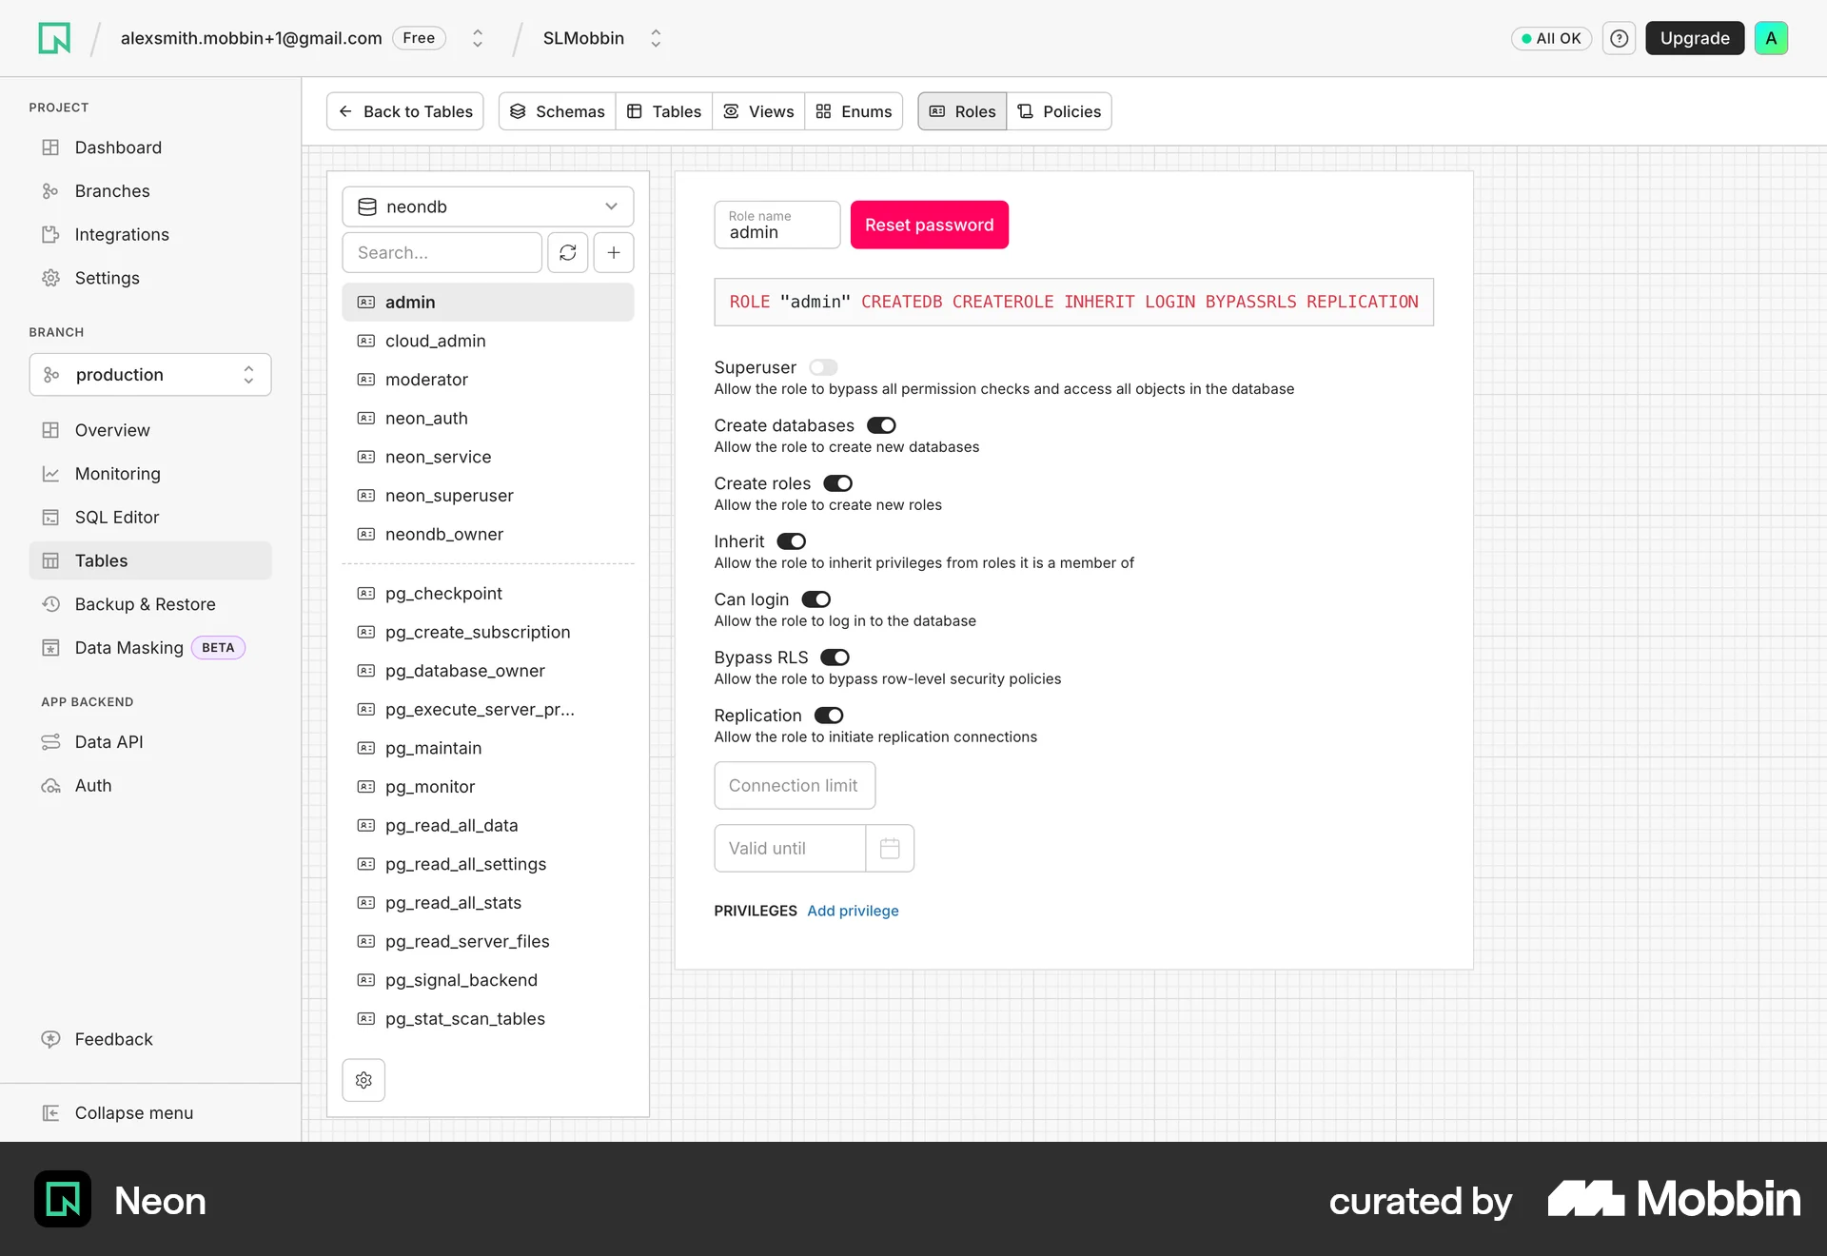Image resolution: width=1827 pixels, height=1256 pixels.
Task: Disable the Create databases switch
Action: [x=881, y=425]
